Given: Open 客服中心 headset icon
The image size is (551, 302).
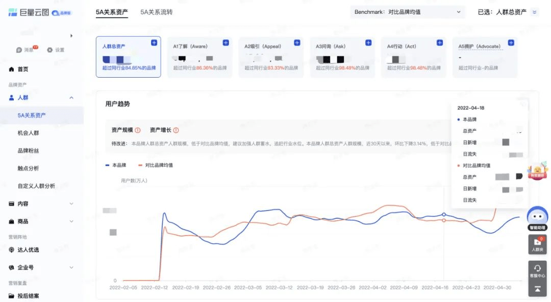Looking at the screenshot, I should click(537, 270).
